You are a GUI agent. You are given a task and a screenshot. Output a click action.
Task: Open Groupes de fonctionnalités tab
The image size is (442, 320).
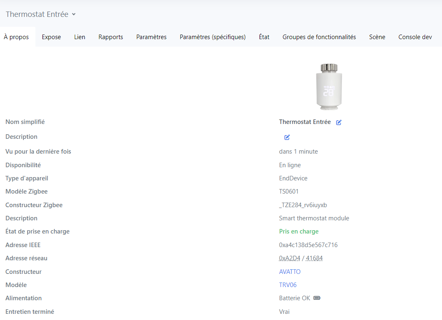[x=319, y=37]
